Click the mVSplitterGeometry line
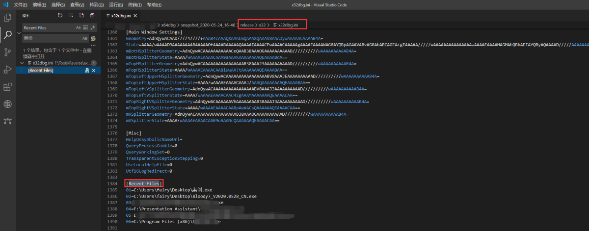 pyautogui.click(x=238, y=114)
